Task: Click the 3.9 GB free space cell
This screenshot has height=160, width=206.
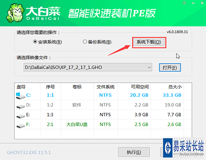Action: 141,115
